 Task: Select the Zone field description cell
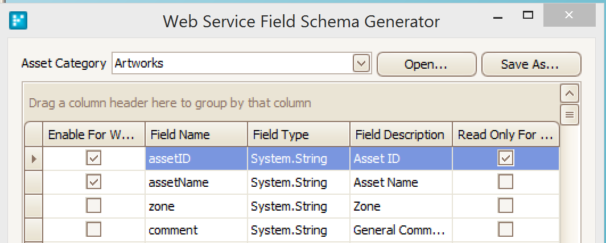click(401, 206)
